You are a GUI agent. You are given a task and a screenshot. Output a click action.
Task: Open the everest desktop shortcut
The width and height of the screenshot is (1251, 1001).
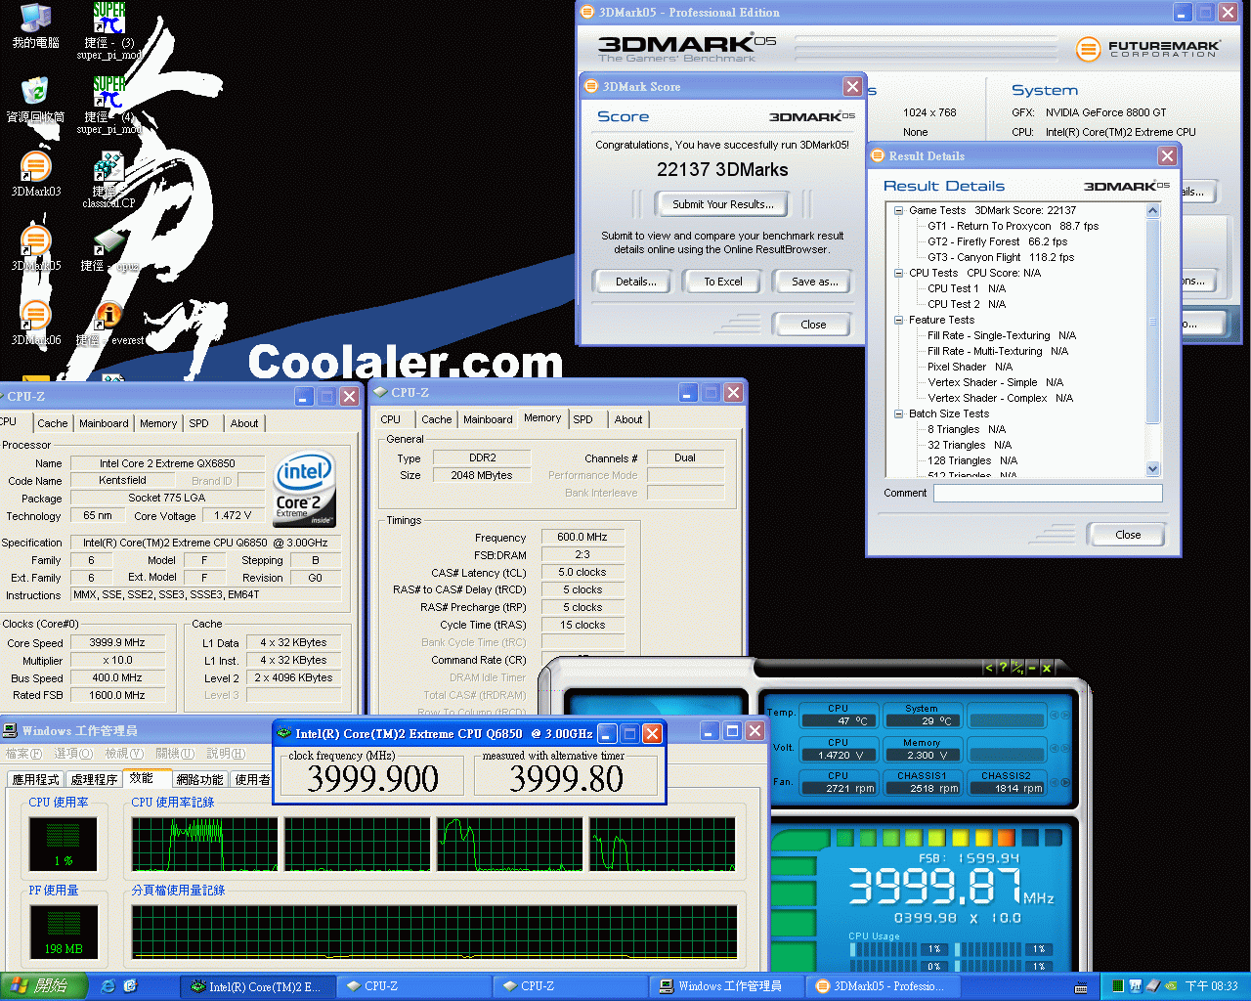click(x=109, y=324)
